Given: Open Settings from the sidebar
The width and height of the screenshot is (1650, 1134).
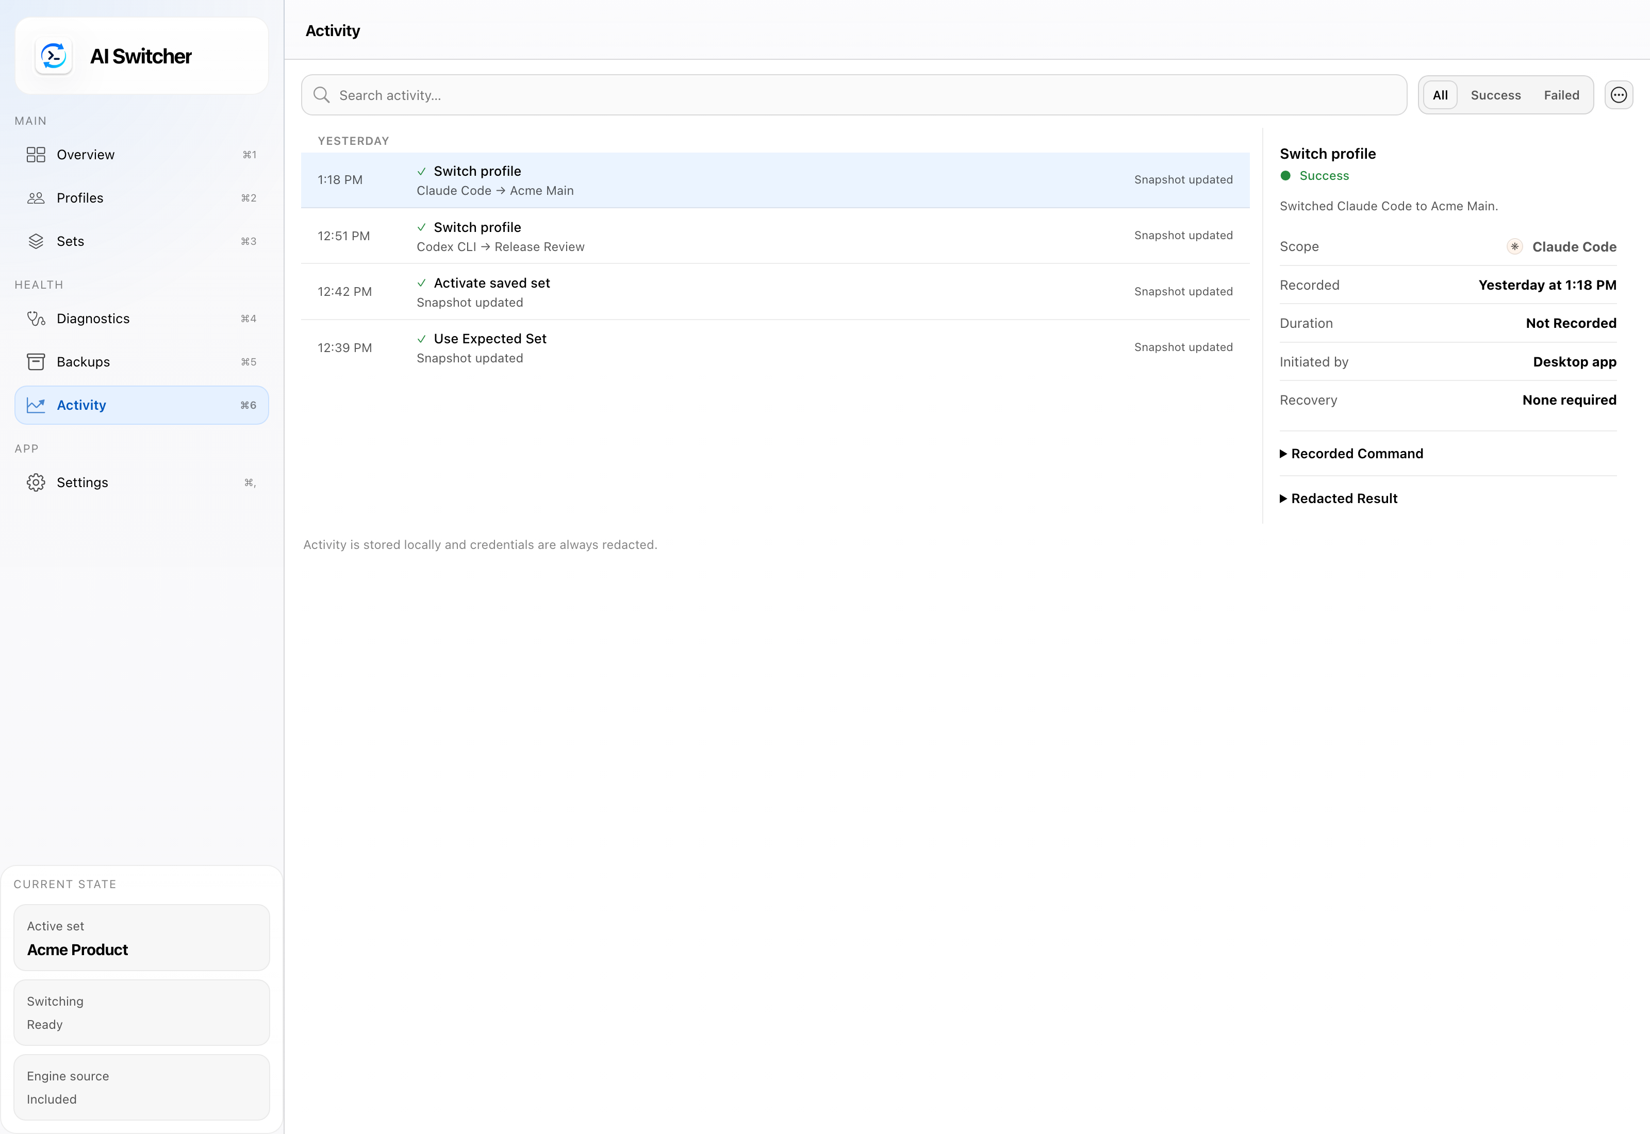Looking at the screenshot, I should 141,482.
